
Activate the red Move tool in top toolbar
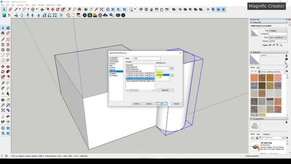[53, 9]
